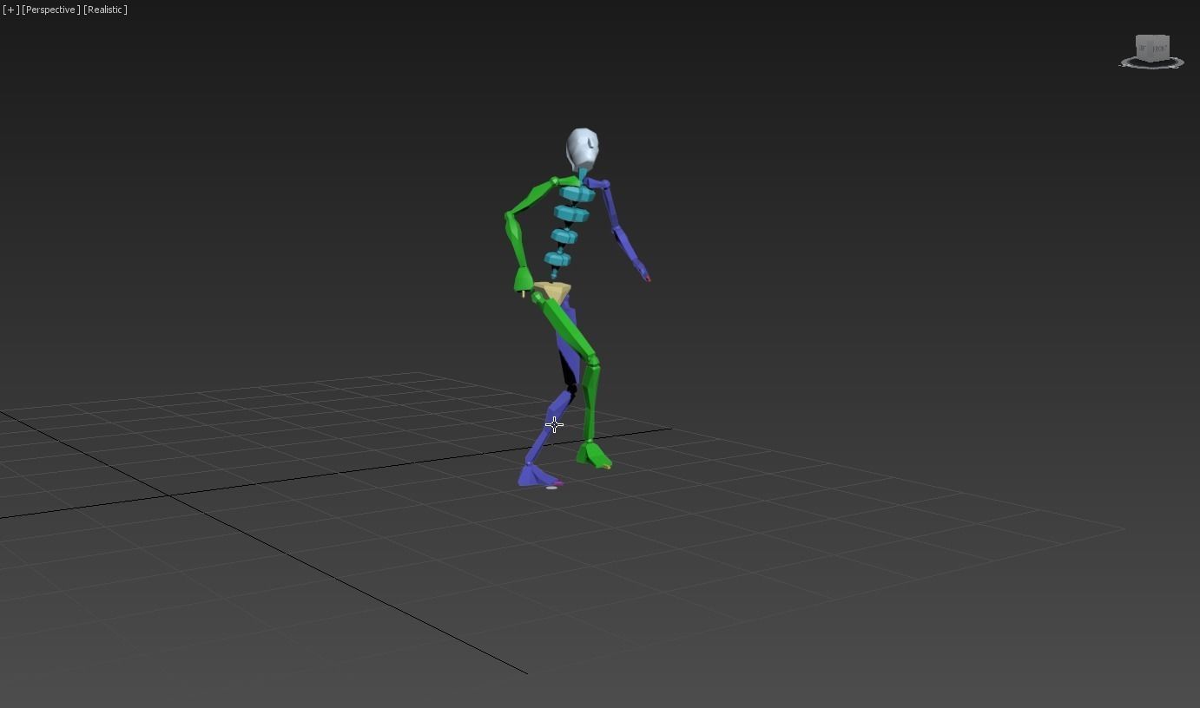The image size is (1200, 708).
Task: Select the tan pelvis of the biped
Action: click(x=553, y=292)
